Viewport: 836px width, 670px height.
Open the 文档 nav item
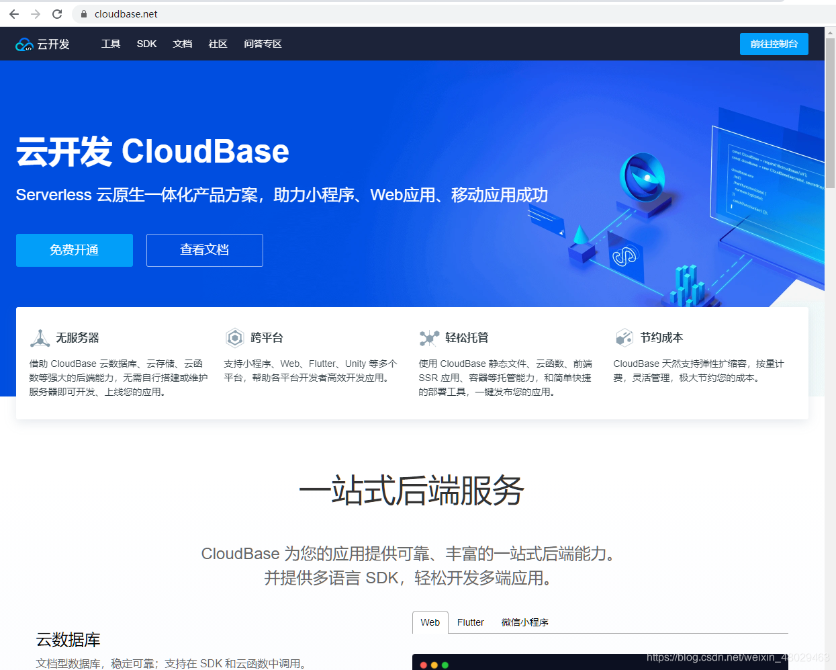183,44
